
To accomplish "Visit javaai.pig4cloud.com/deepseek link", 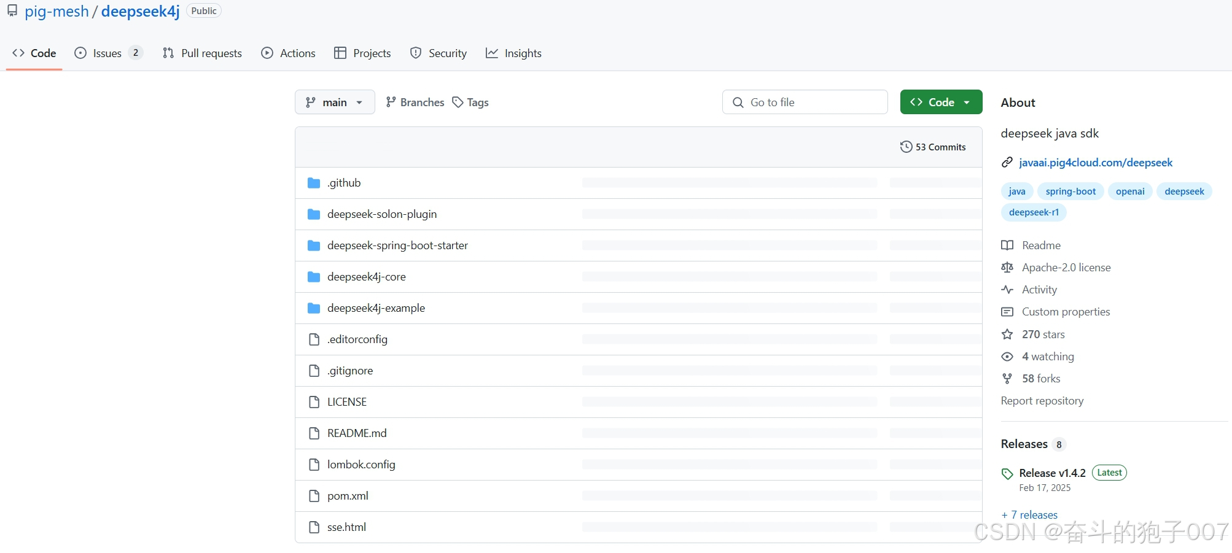I will pyautogui.click(x=1096, y=163).
